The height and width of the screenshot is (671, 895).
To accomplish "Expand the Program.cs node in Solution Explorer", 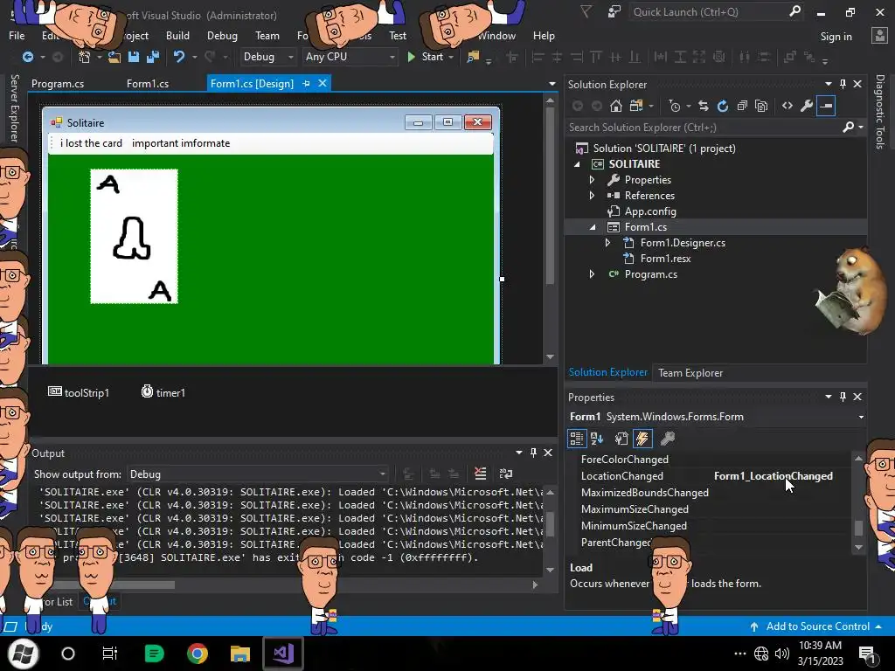I will coord(592,274).
